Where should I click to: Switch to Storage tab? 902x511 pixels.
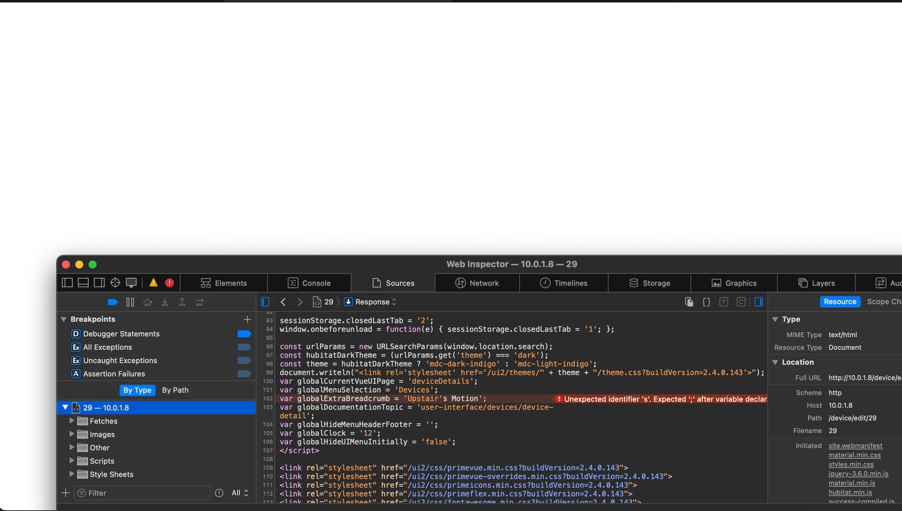pyautogui.click(x=650, y=283)
